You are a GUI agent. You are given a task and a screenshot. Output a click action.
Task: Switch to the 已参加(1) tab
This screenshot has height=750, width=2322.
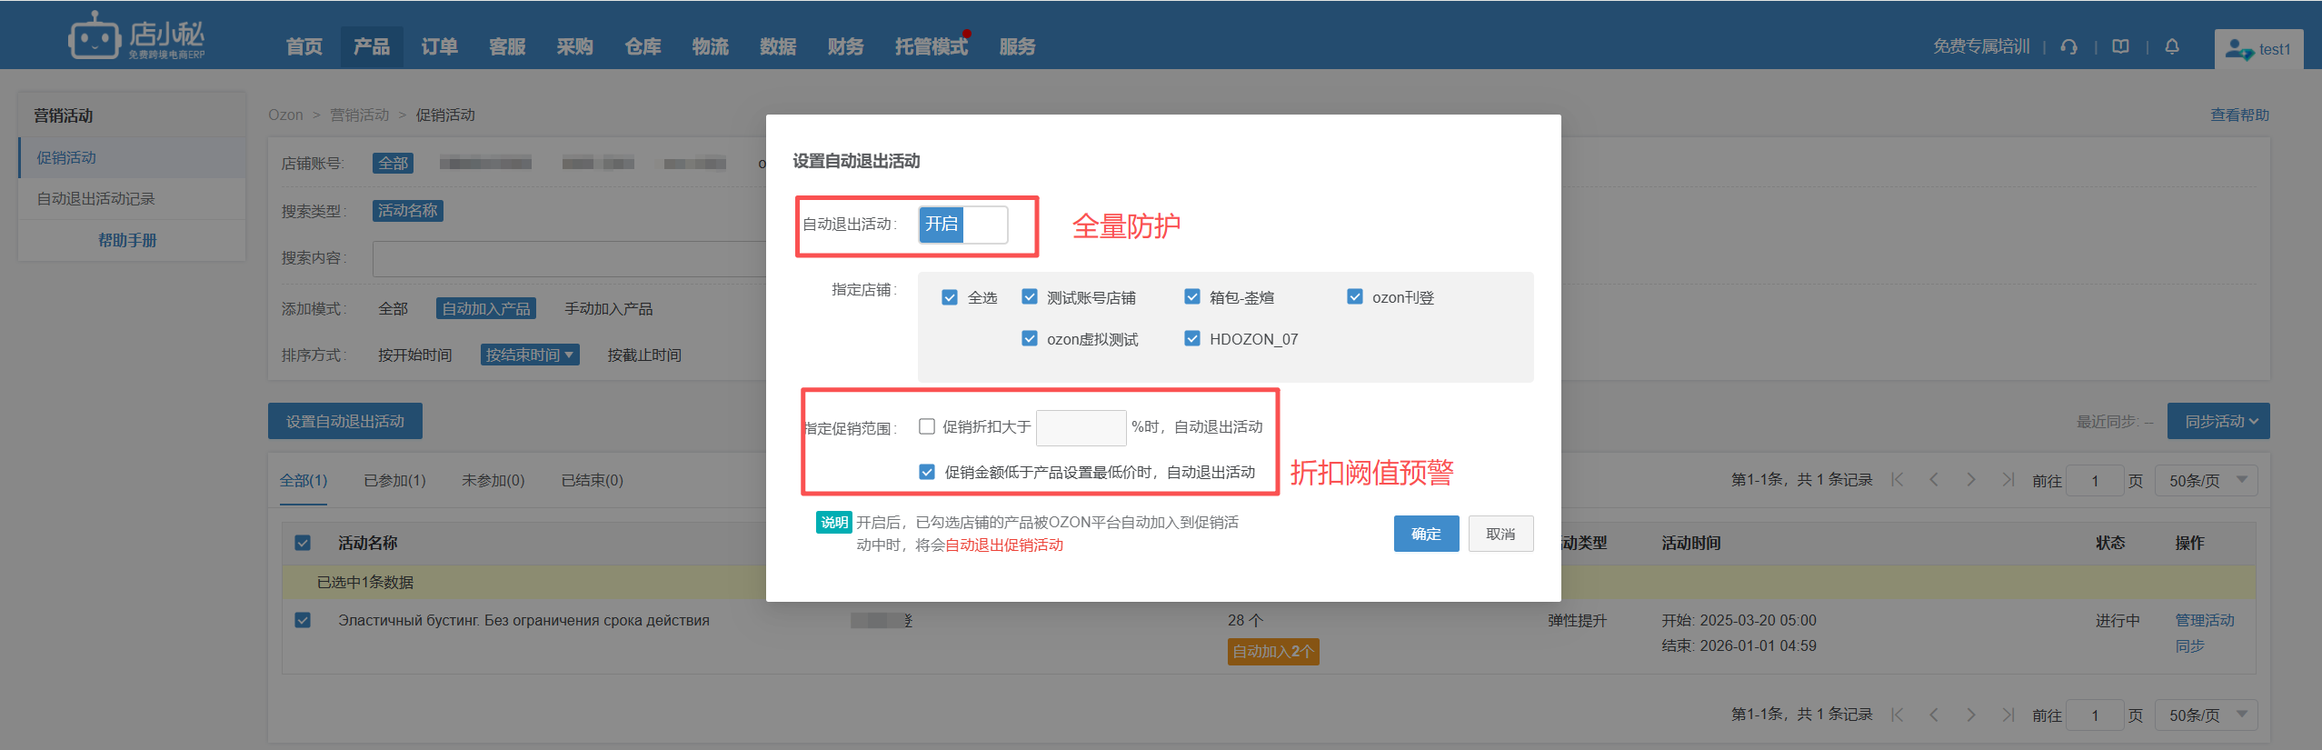(394, 480)
